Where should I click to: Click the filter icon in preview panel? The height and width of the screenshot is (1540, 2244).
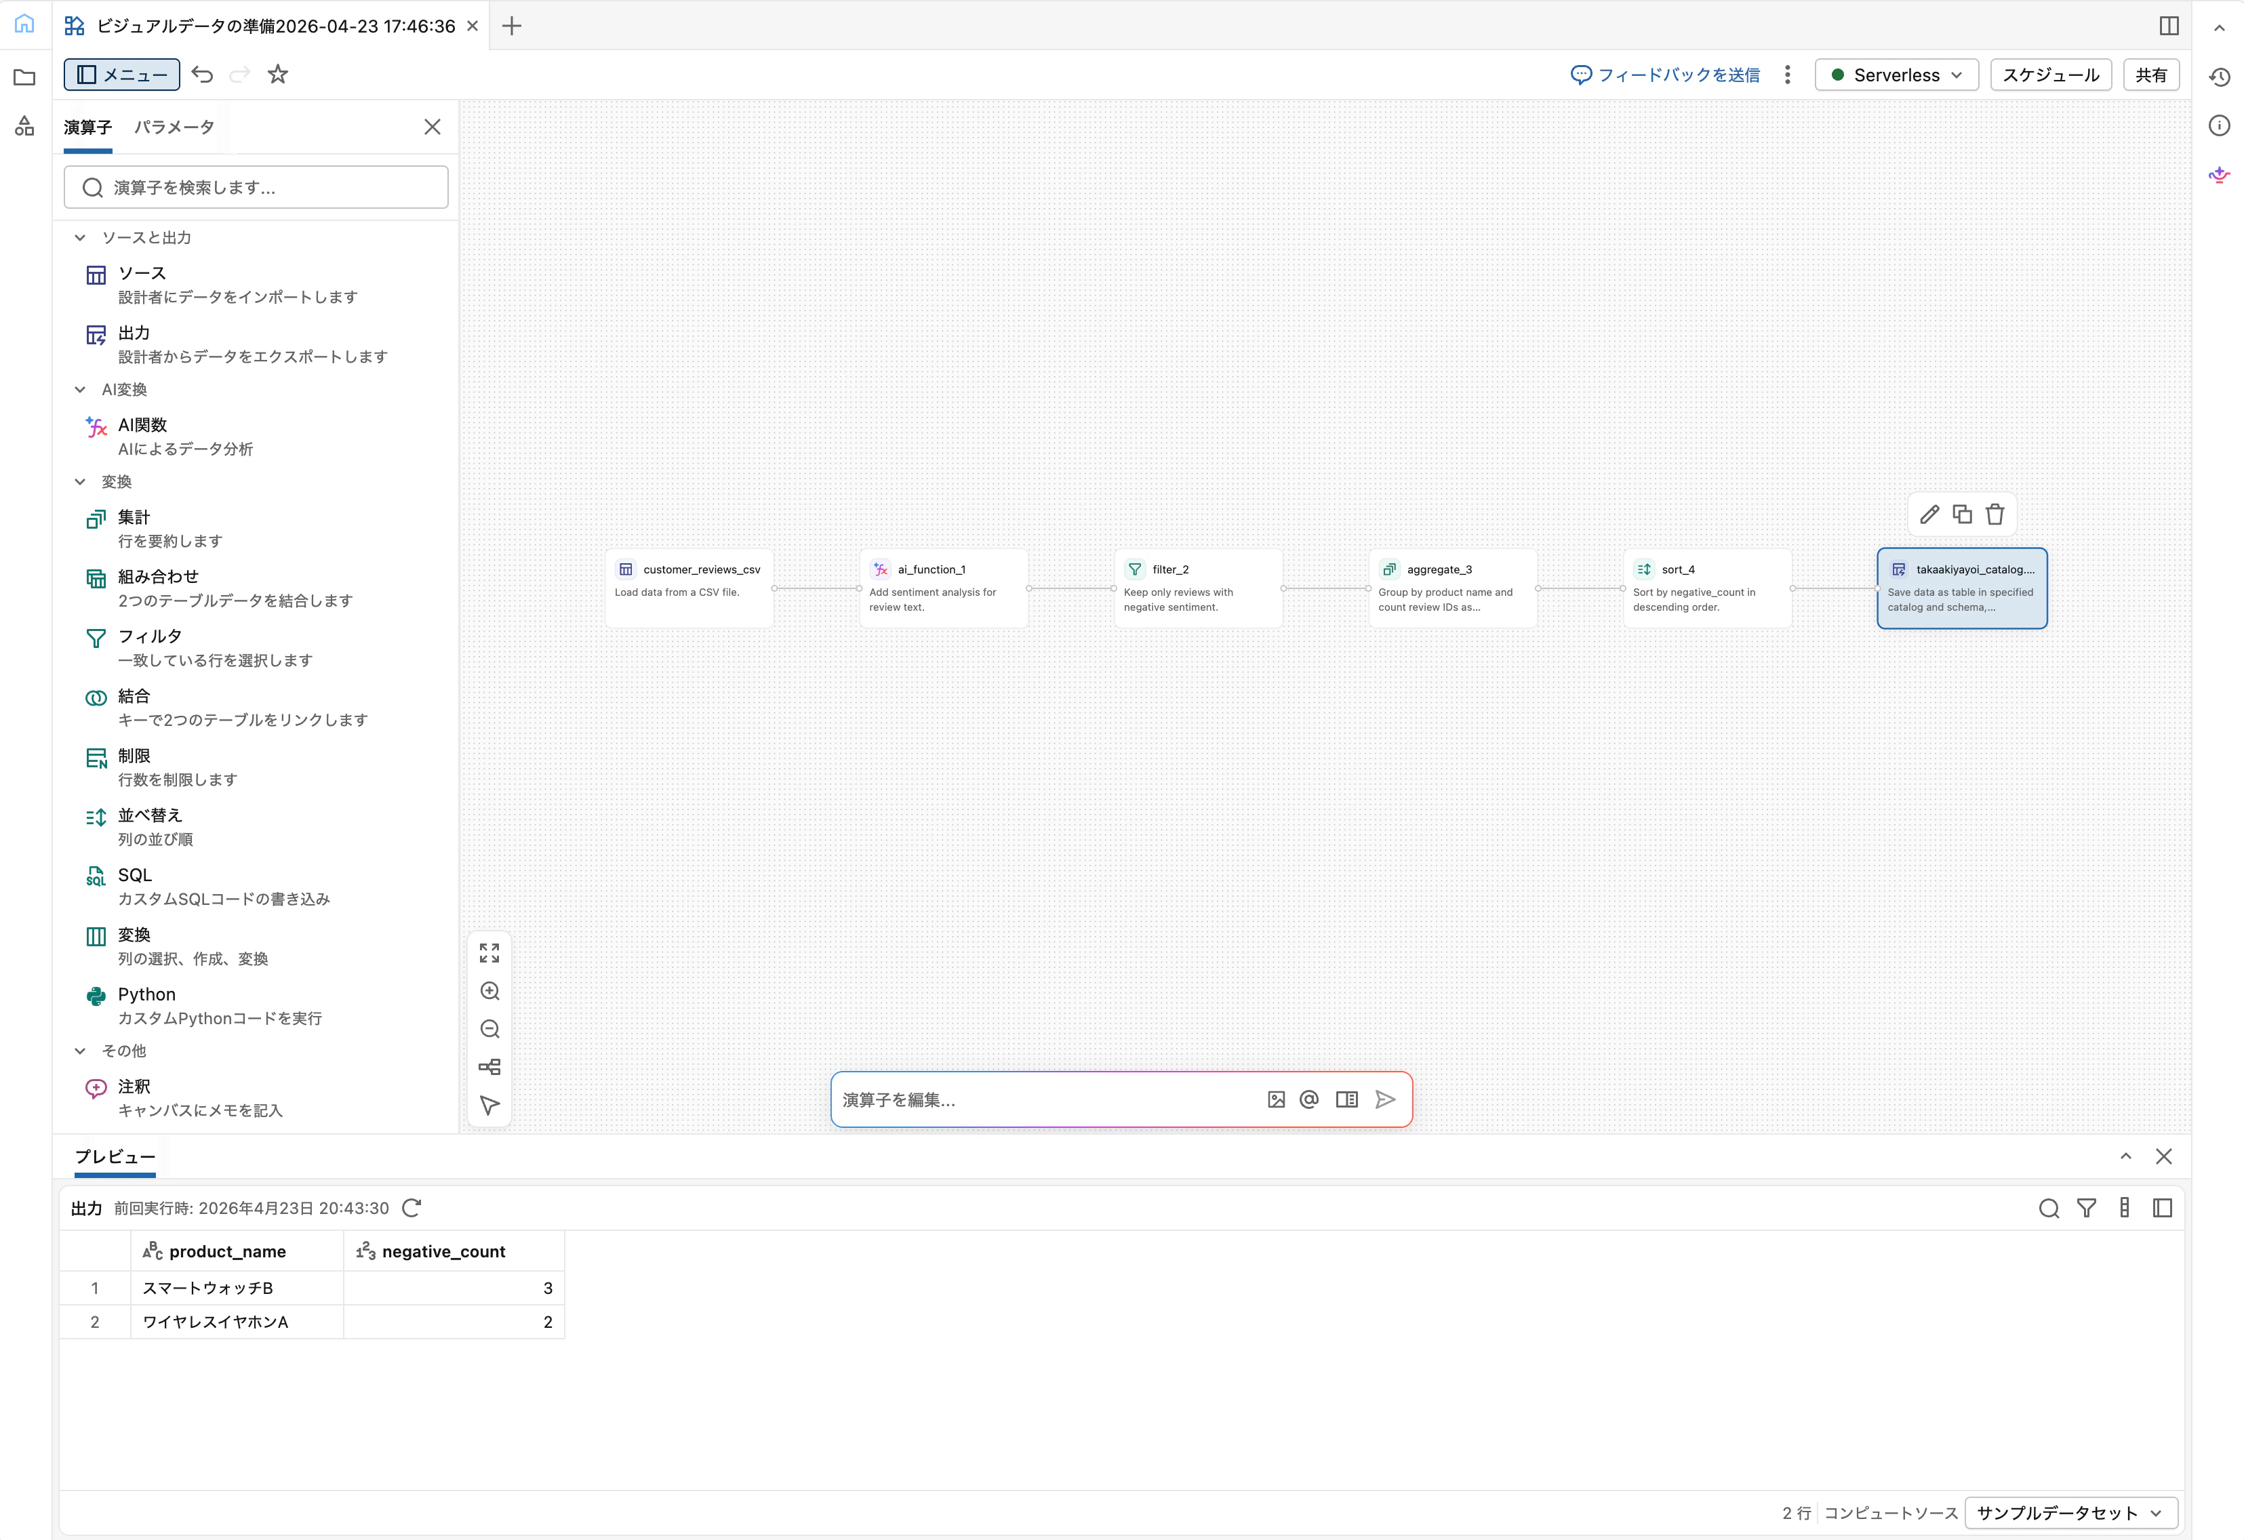[2085, 1208]
